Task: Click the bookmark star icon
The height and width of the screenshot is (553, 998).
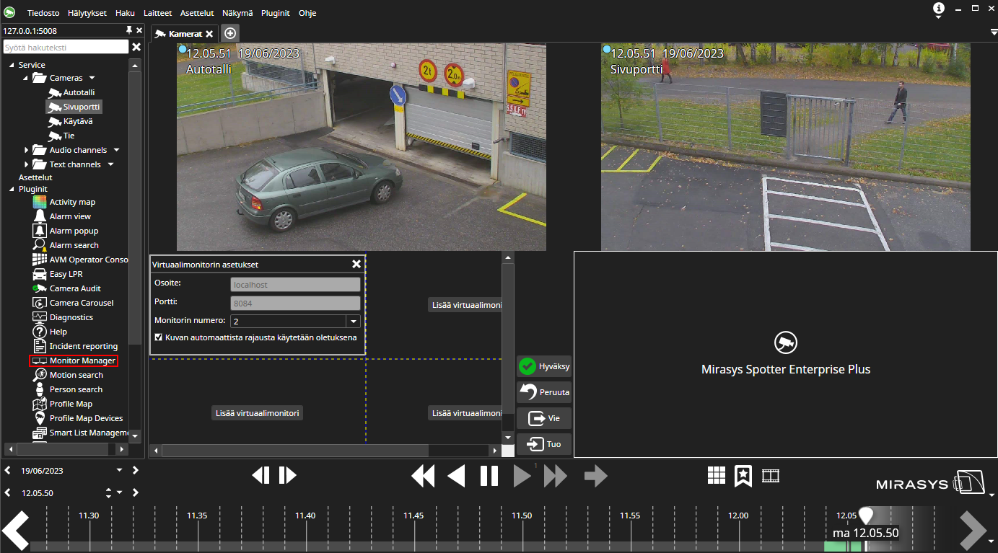Action: point(743,475)
